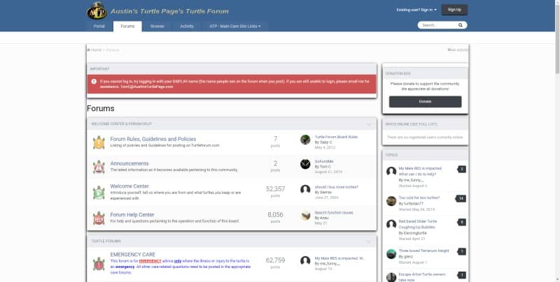Click the 'All Activity' link at top right
This screenshot has height=282, width=560.
[x=458, y=50]
